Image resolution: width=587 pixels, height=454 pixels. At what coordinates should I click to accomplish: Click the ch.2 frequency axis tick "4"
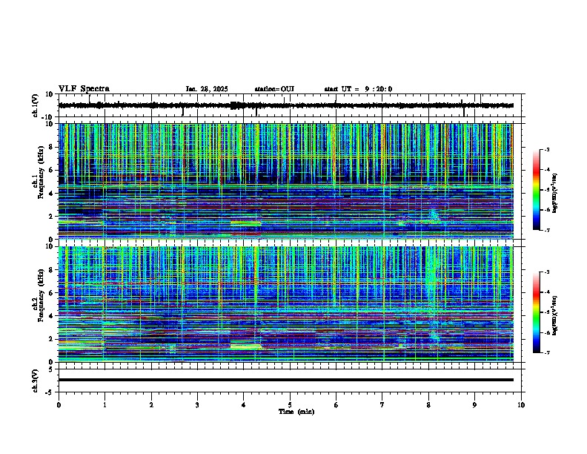[51, 316]
